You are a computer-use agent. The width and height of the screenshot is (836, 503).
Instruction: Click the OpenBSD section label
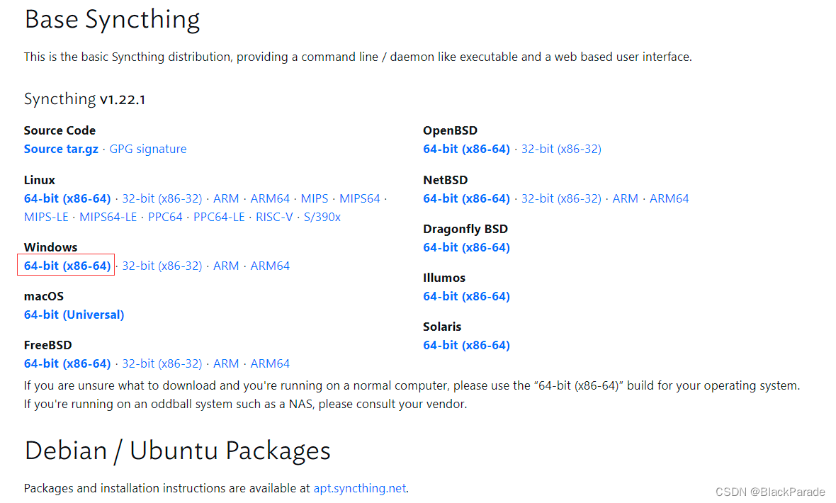(x=450, y=130)
